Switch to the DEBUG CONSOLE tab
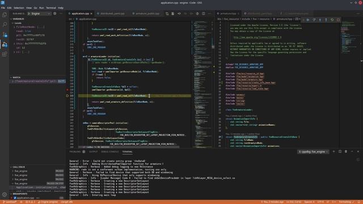Image resolution: width=363 pixels, height=204 pixels. pyautogui.click(x=109, y=152)
